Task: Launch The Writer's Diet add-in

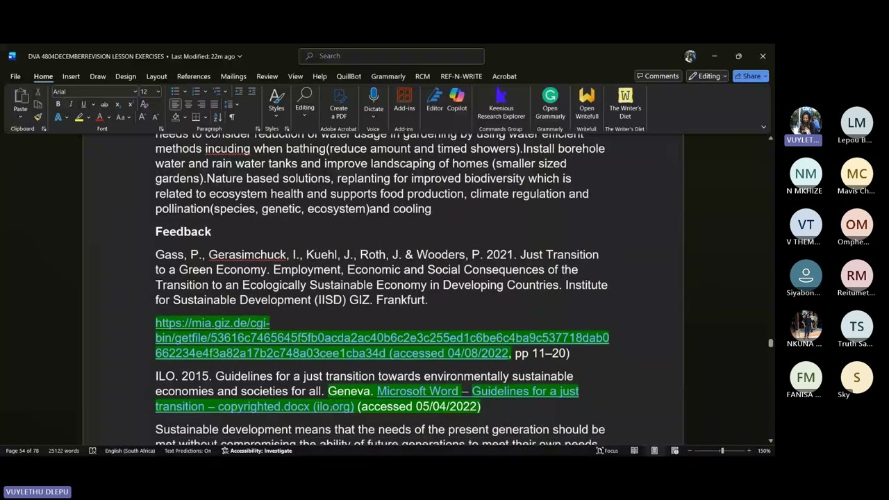Action: coord(625,103)
